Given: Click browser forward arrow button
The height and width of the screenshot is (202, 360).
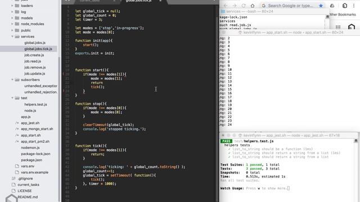Looking at the screenshot, I should (235, 6).
